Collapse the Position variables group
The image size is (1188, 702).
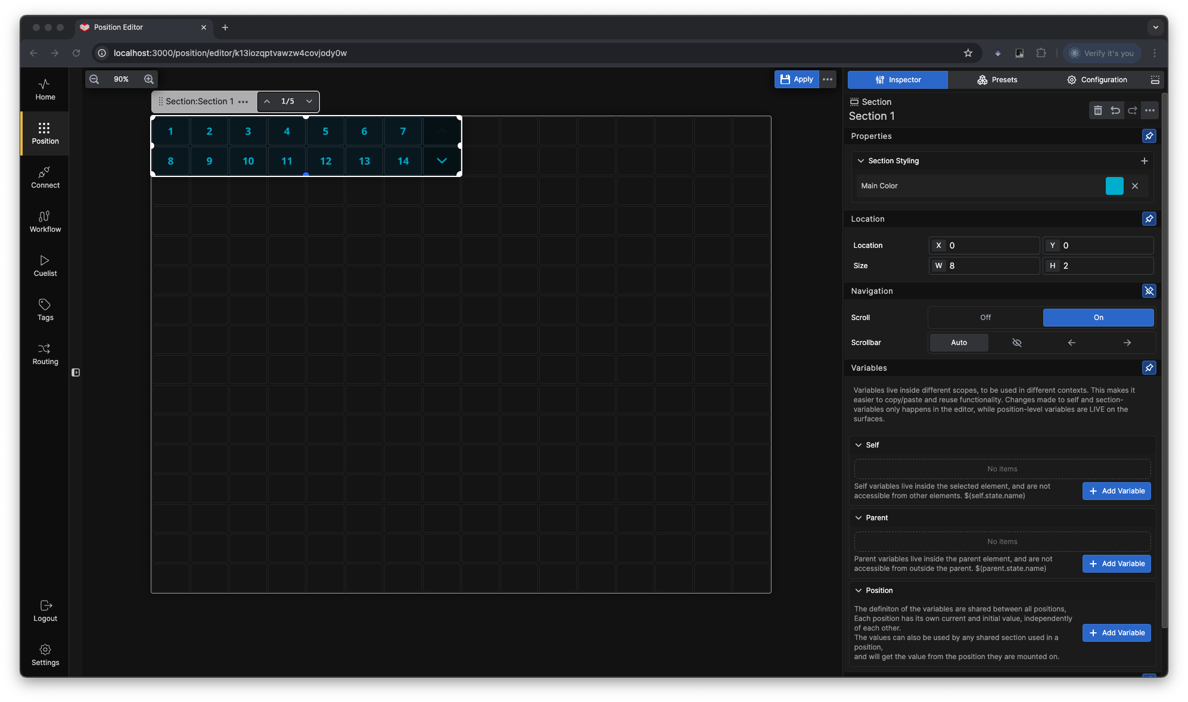click(x=859, y=591)
